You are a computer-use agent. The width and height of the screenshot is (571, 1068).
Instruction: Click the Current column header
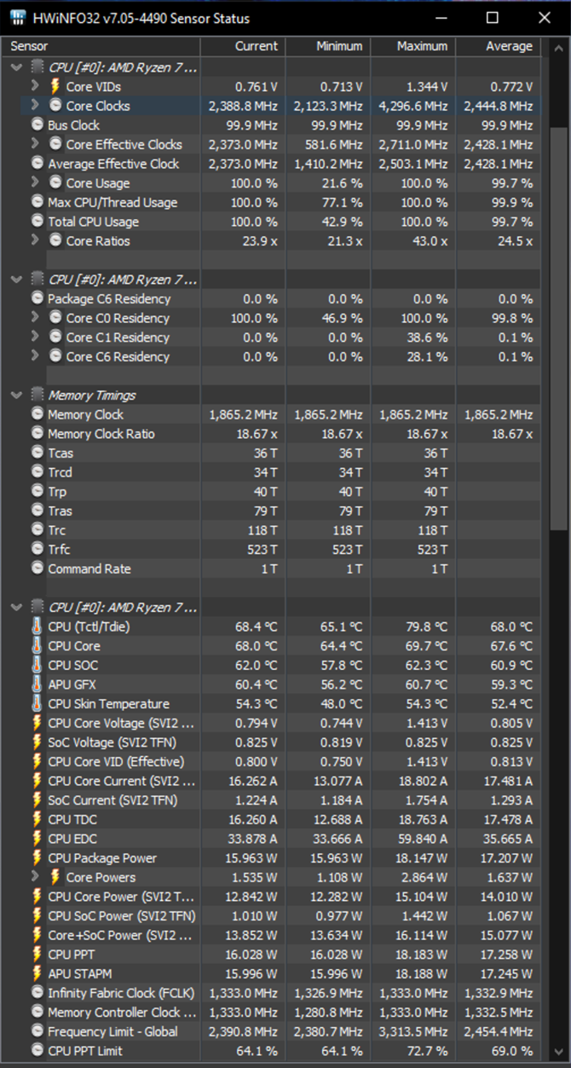[243, 46]
